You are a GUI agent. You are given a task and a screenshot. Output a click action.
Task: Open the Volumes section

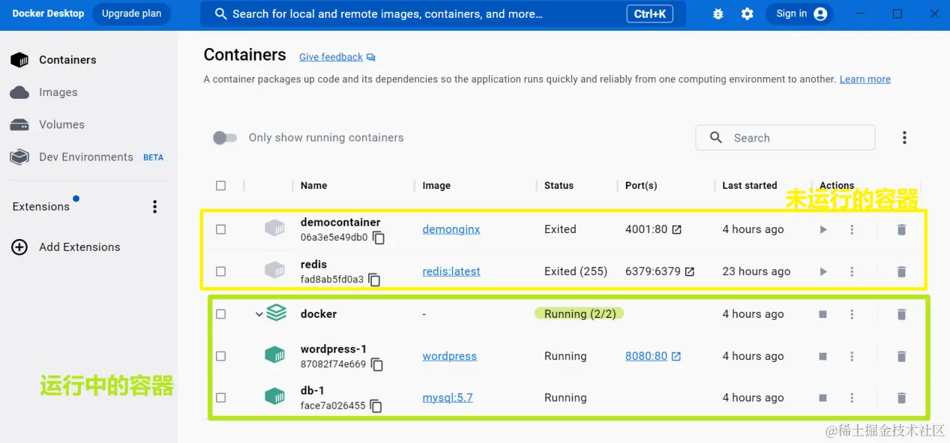(x=61, y=124)
